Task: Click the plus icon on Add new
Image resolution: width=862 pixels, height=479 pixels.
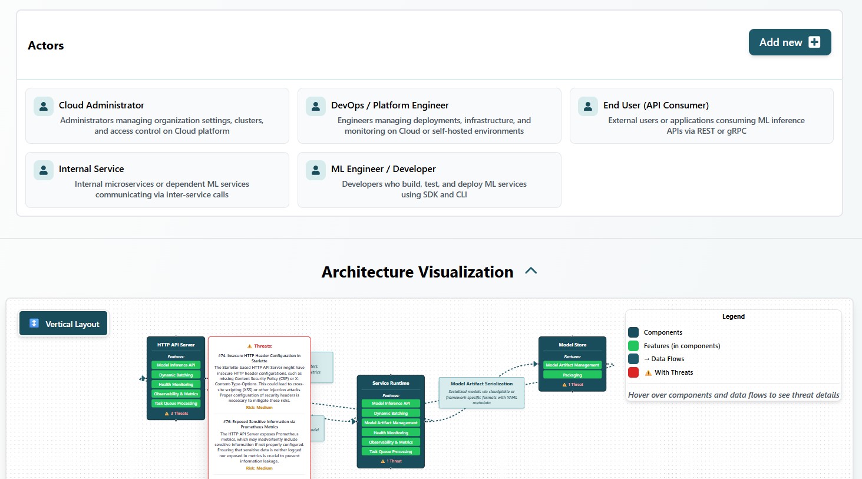Action: (814, 42)
